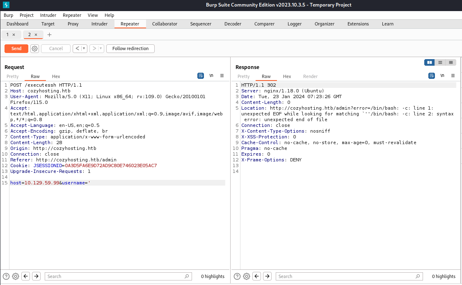The width and height of the screenshot is (462, 285).
Task: Go to next match in Response search
Action: click(x=267, y=276)
